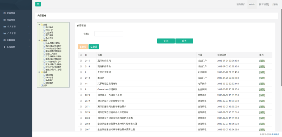
Task: Click the 广告管理 chart icon in sidebar
Action: (x=4, y=33)
